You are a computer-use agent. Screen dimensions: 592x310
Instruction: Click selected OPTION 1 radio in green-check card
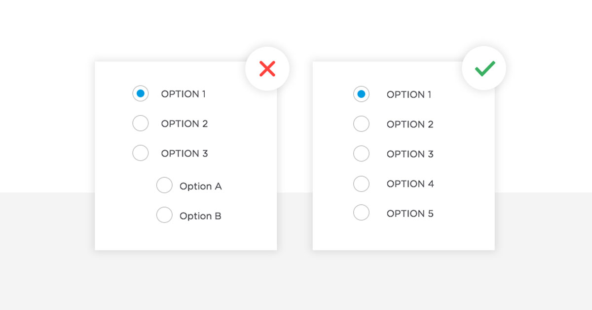tap(361, 94)
